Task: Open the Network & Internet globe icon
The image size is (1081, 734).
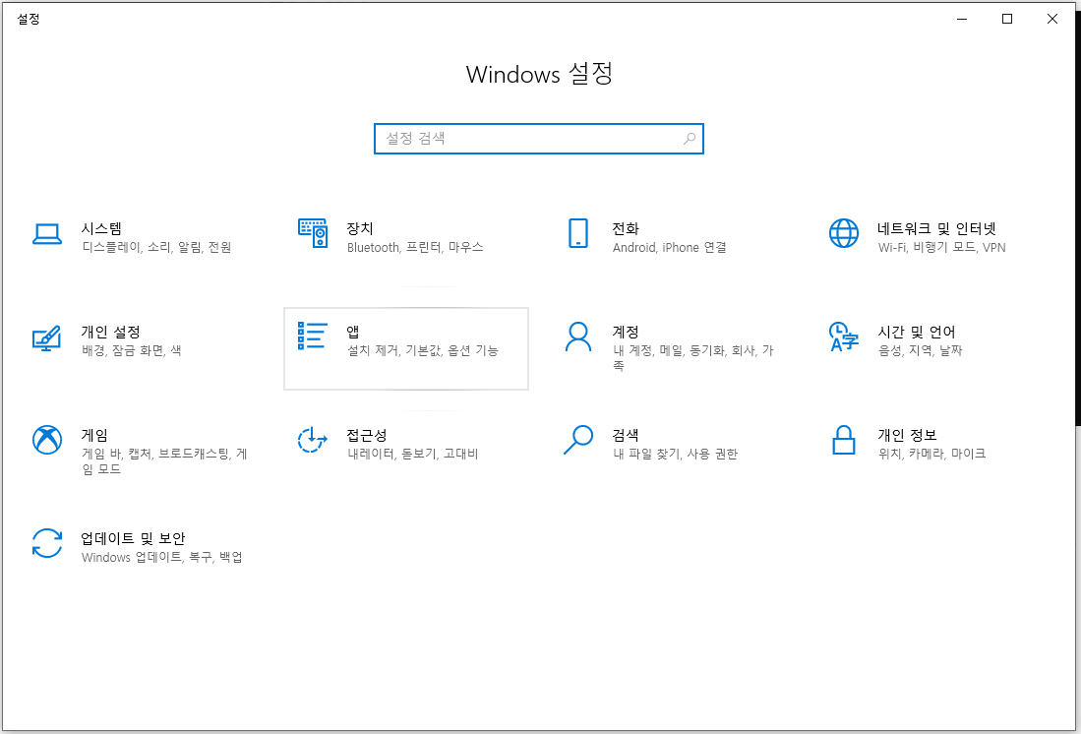Action: click(x=843, y=233)
